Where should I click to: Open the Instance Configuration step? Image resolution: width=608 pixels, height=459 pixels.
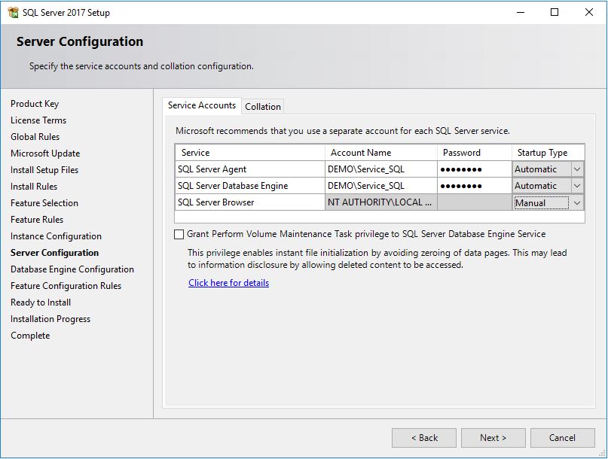[57, 236]
